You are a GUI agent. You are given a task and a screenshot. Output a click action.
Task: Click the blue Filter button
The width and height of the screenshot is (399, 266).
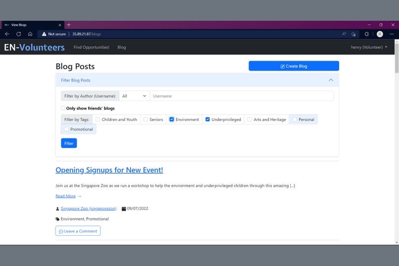69,143
